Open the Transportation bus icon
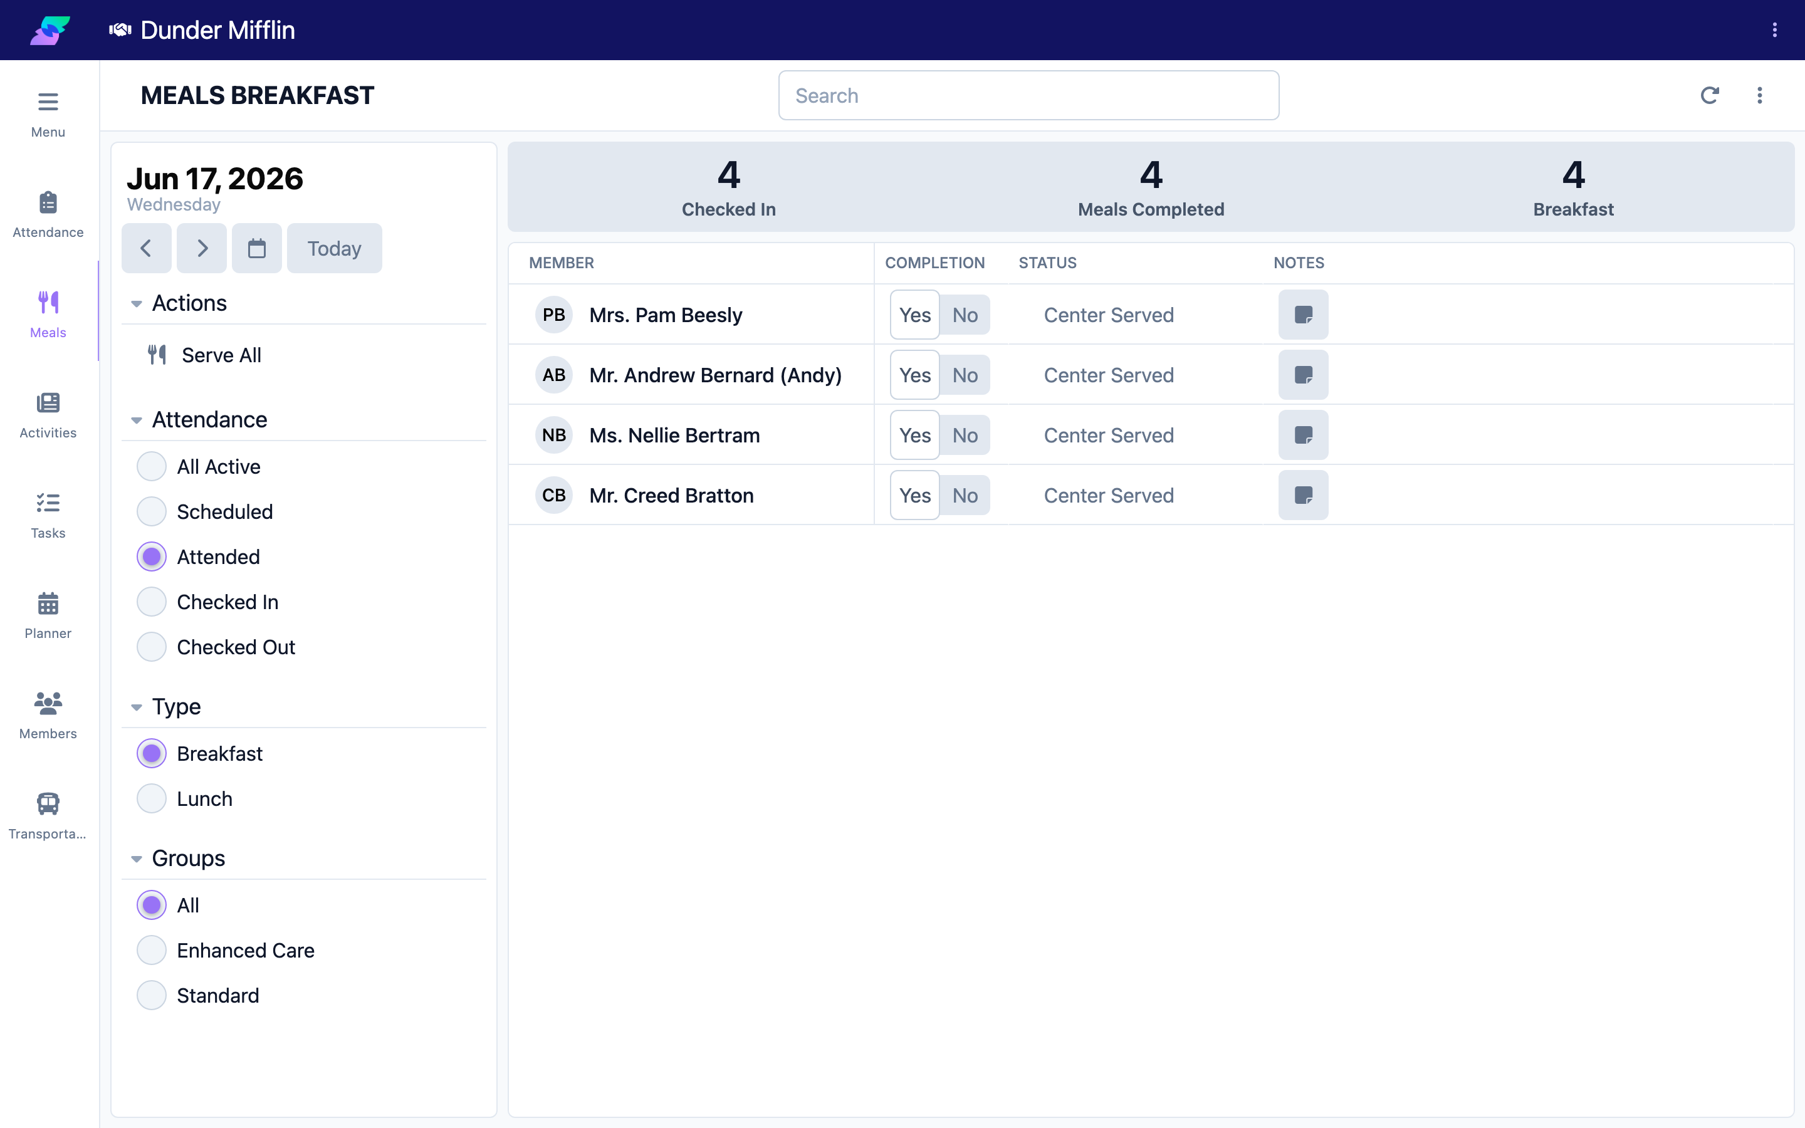1805x1128 pixels. point(48,803)
